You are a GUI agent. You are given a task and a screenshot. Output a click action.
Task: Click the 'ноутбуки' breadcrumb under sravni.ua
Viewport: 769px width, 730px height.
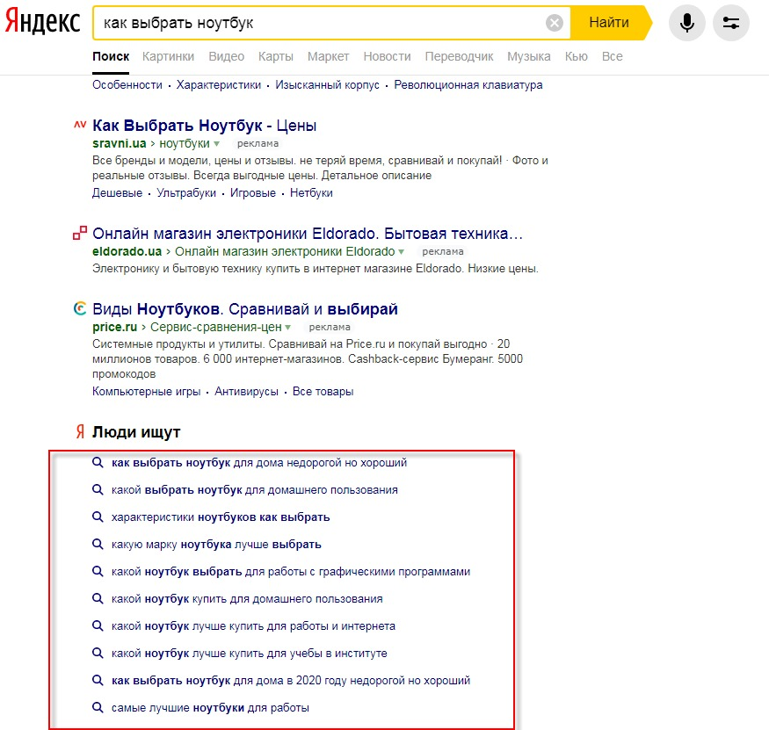click(185, 143)
